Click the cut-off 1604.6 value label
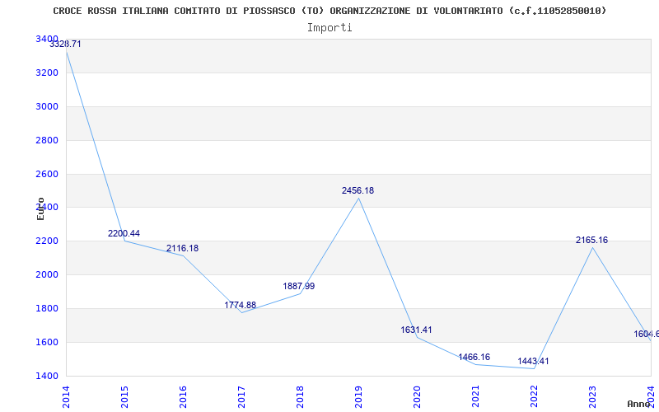The width and height of the screenshot is (659, 412). (x=647, y=335)
